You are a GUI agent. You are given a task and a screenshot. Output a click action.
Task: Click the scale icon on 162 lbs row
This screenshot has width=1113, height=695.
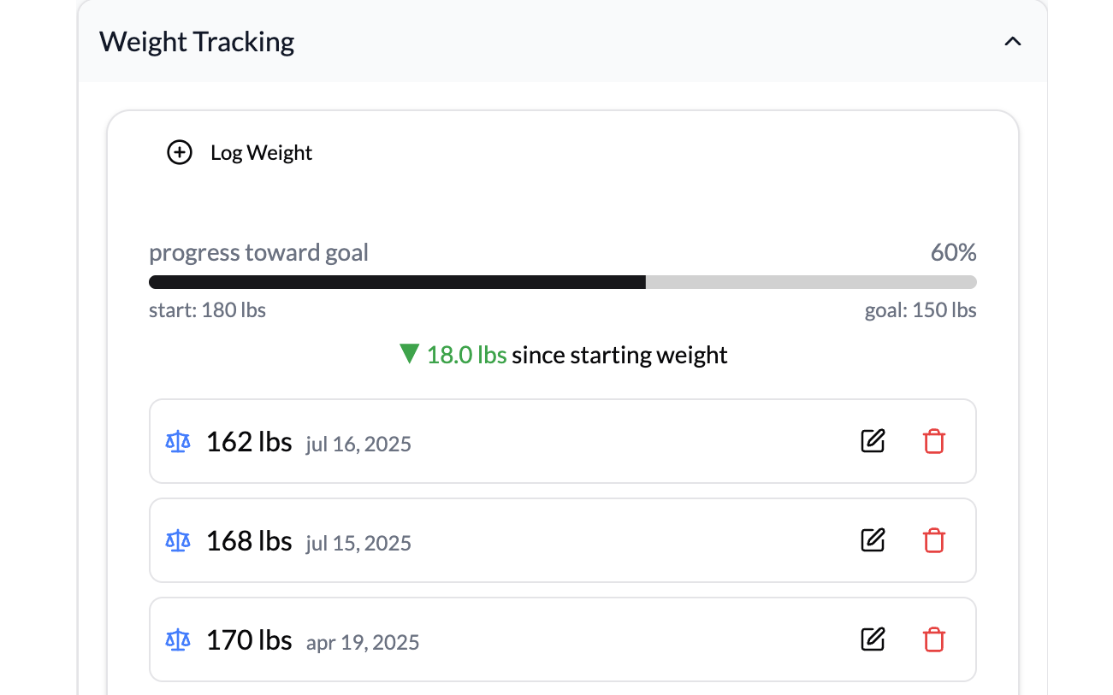pyautogui.click(x=178, y=442)
